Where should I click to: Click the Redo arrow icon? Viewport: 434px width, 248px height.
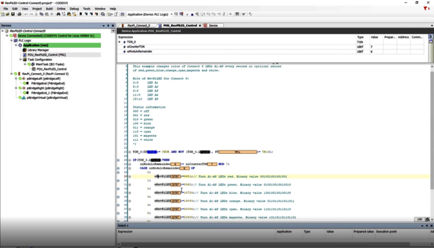(x=31, y=14)
